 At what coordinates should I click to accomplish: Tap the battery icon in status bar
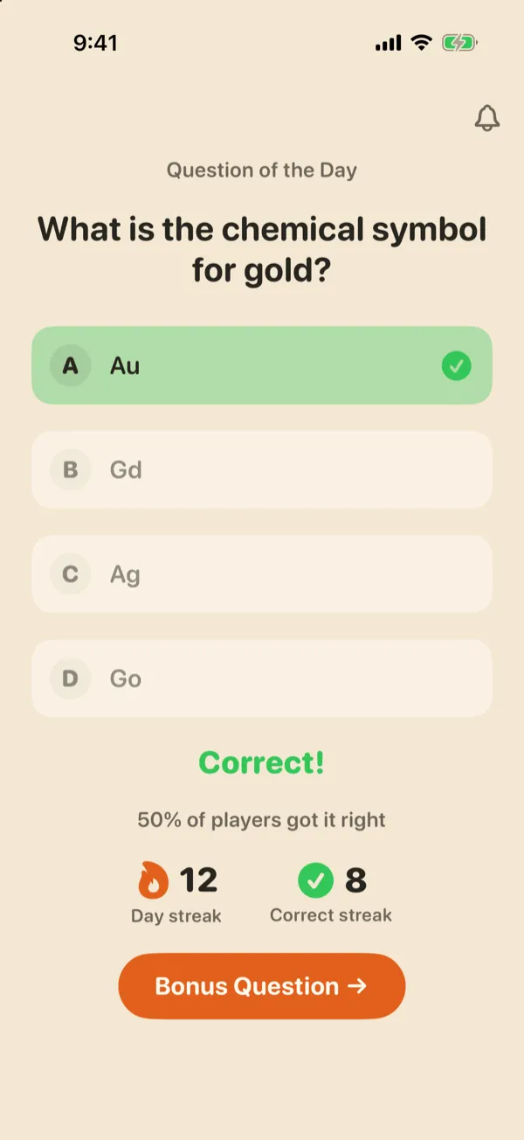tap(459, 43)
